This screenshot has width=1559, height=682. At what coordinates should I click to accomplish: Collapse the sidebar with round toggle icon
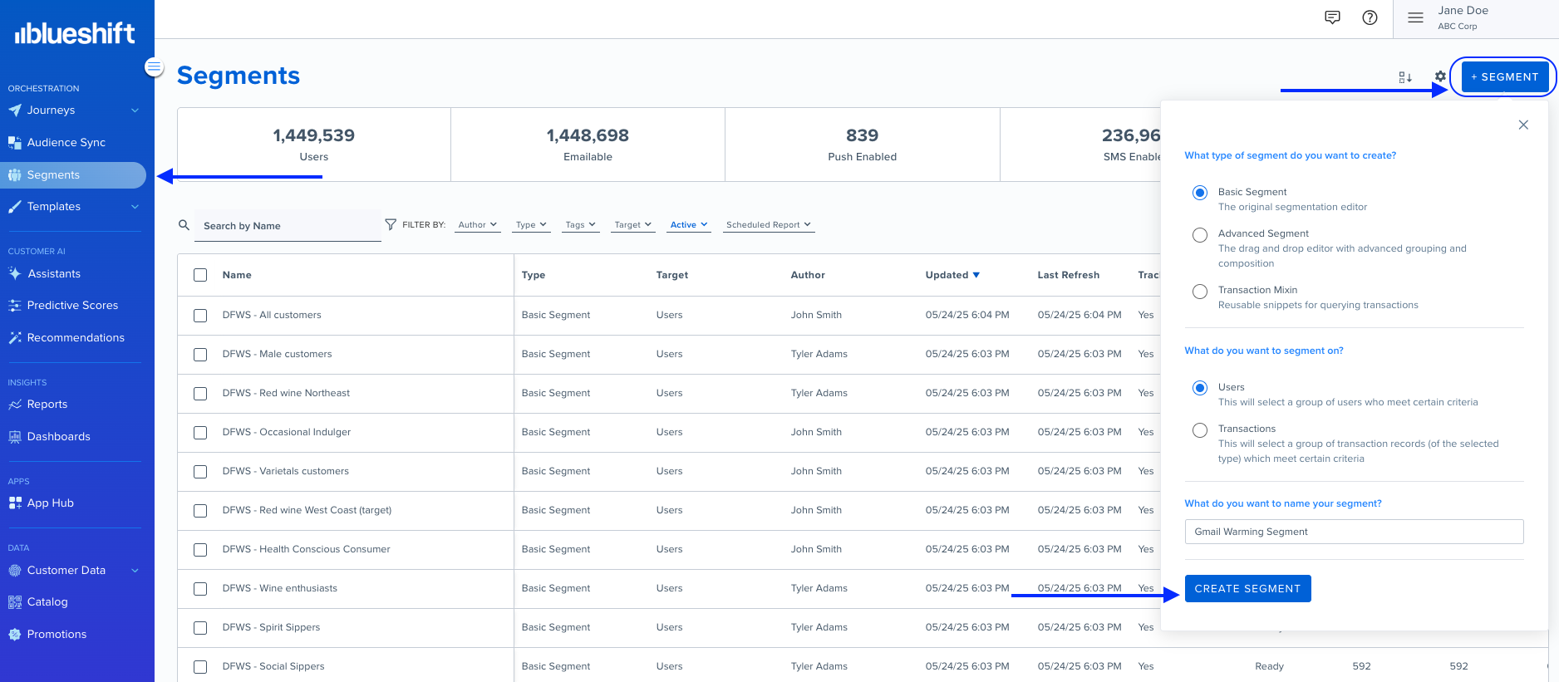tap(155, 66)
